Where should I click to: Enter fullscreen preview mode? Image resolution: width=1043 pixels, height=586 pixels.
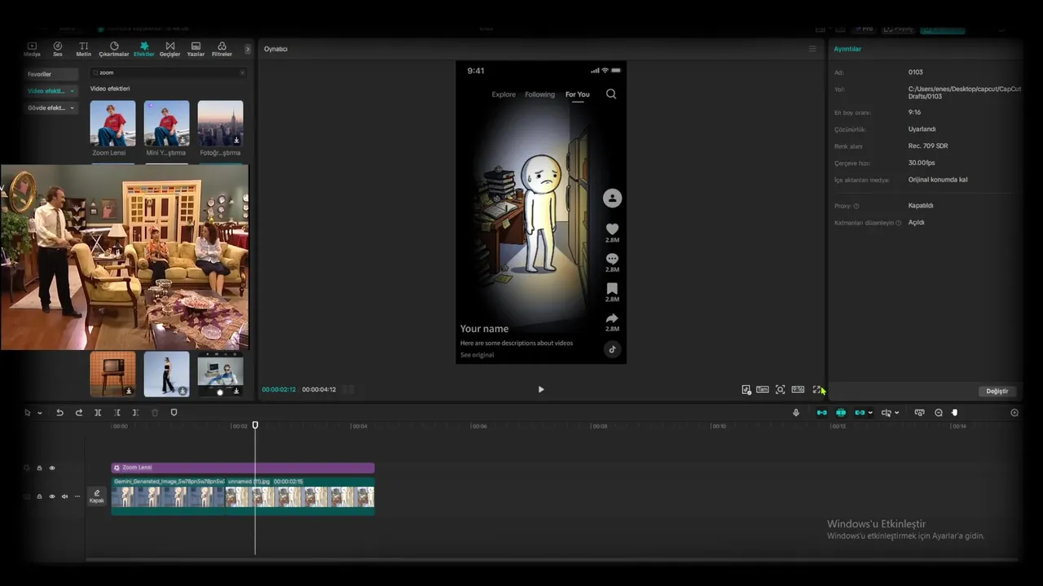tap(817, 390)
